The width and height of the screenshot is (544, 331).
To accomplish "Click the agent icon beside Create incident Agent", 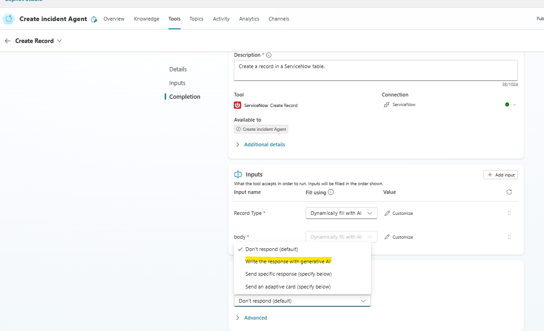I will point(9,19).
